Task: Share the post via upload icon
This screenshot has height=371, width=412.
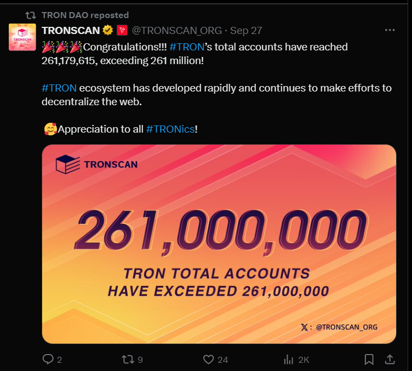Action: tap(390, 359)
